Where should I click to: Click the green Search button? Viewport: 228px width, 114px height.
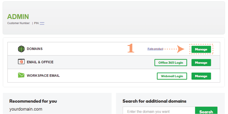[x=206, y=111]
